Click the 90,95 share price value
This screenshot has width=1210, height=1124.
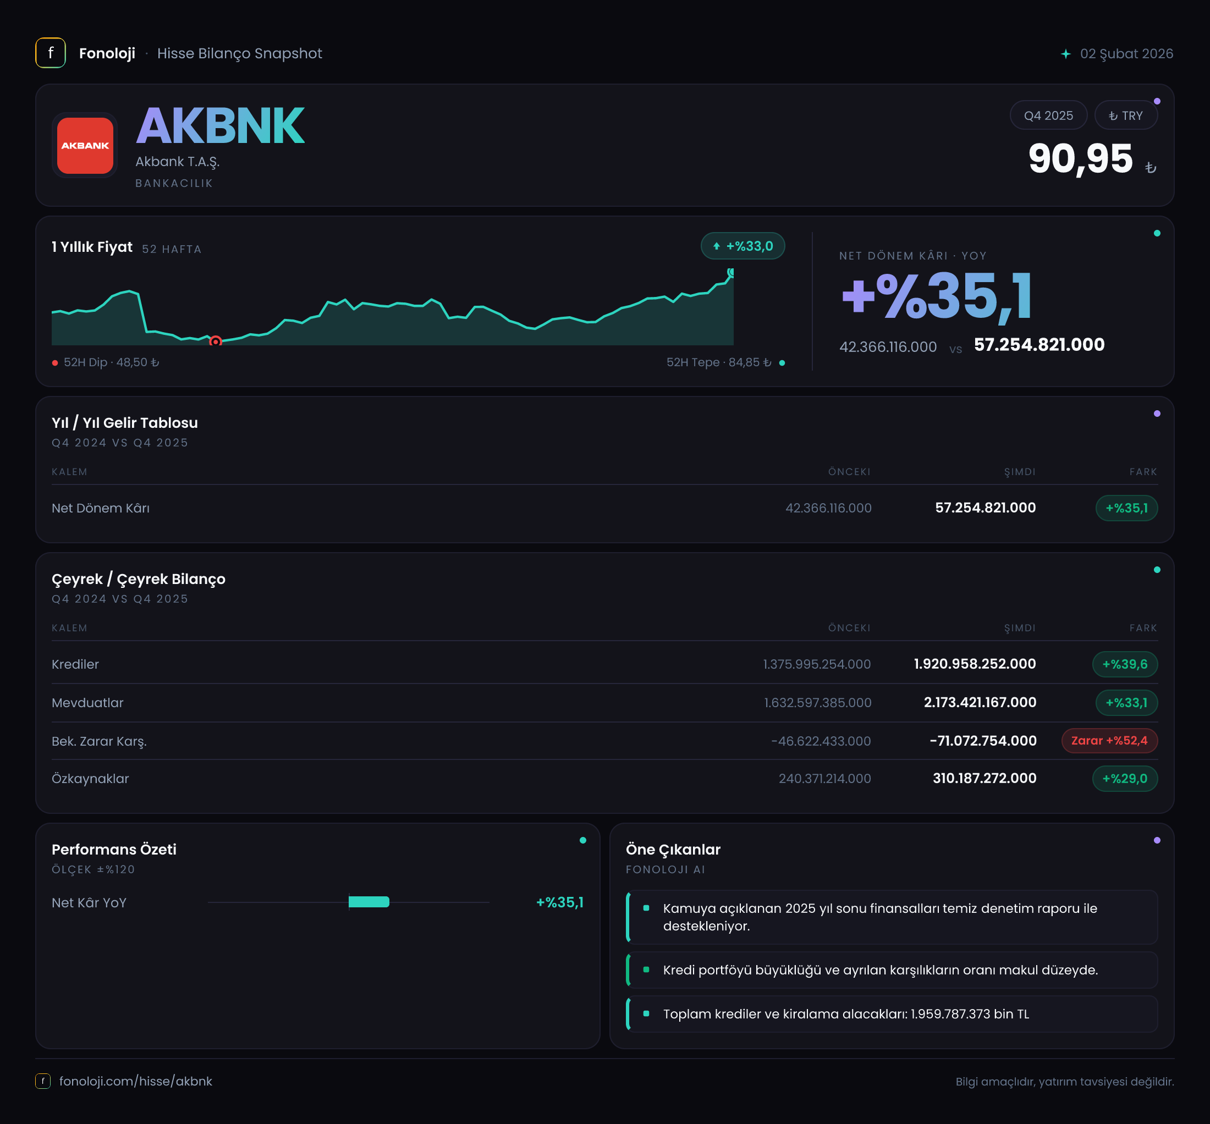pos(1080,159)
